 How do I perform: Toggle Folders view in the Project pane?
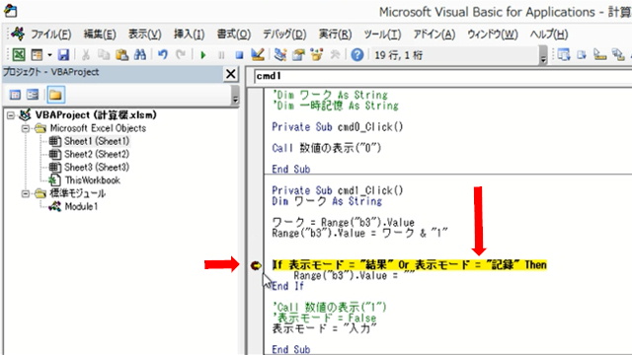(55, 95)
